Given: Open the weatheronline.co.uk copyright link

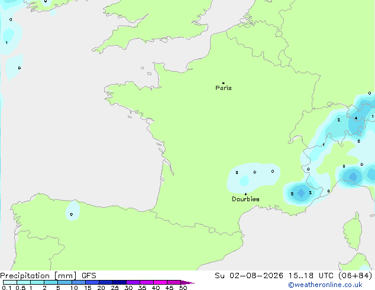Looking at the screenshot, I should point(325,285).
